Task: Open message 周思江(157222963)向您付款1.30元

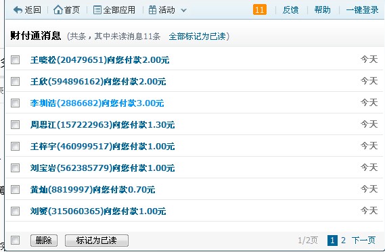Action: pos(103,125)
